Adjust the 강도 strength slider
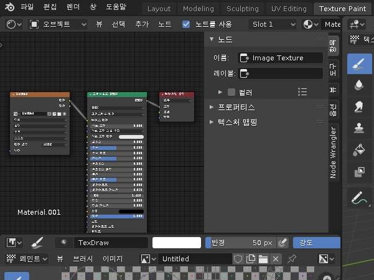This screenshot has height=280, width=374. (317, 243)
